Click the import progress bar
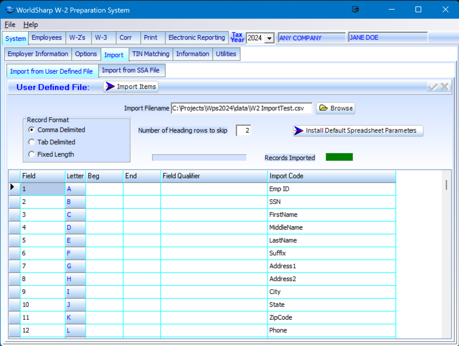 (x=199, y=158)
